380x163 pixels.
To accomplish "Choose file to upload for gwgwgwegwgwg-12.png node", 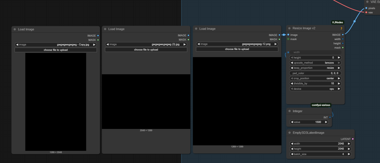I will pos(237,49).
